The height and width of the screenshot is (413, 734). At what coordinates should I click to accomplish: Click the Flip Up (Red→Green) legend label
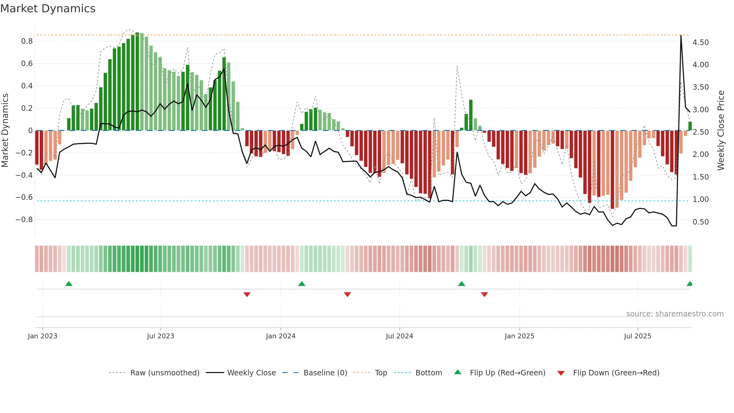point(508,373)
